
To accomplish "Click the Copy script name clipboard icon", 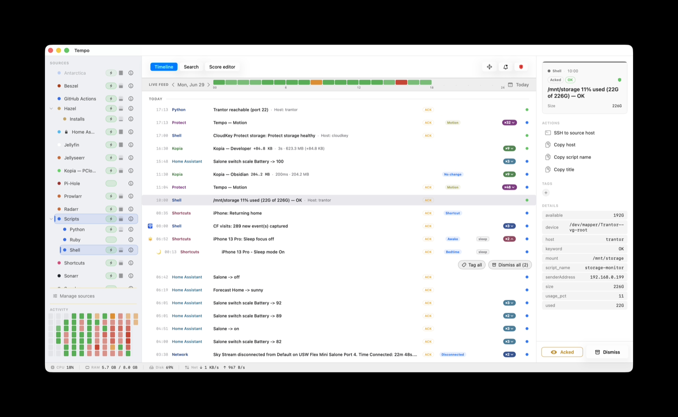I will (x=548, y=157).
